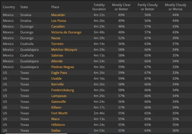This screenshot has height=134, width=192.
Task: Select the Nazas link
Action: (56, 38)
